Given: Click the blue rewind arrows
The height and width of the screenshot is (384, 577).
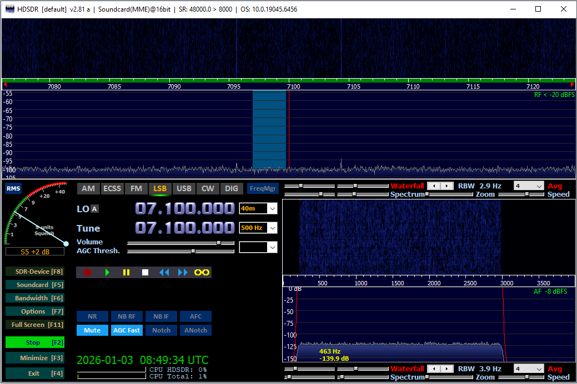Looking at the screenshot, I should coord(164,273).
